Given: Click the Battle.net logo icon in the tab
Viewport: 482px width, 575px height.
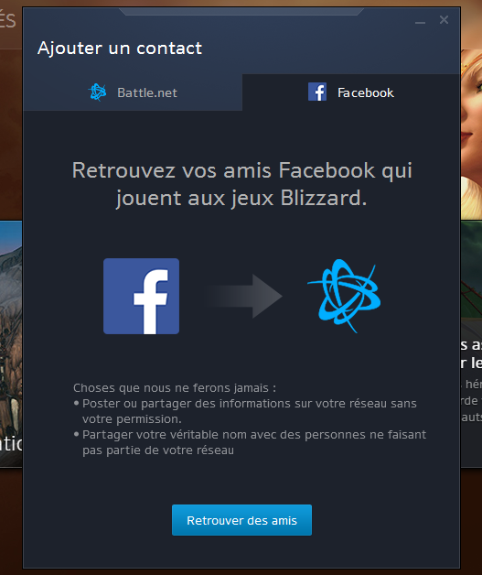Looking at the screenshot, I should [x=98, y=92].
